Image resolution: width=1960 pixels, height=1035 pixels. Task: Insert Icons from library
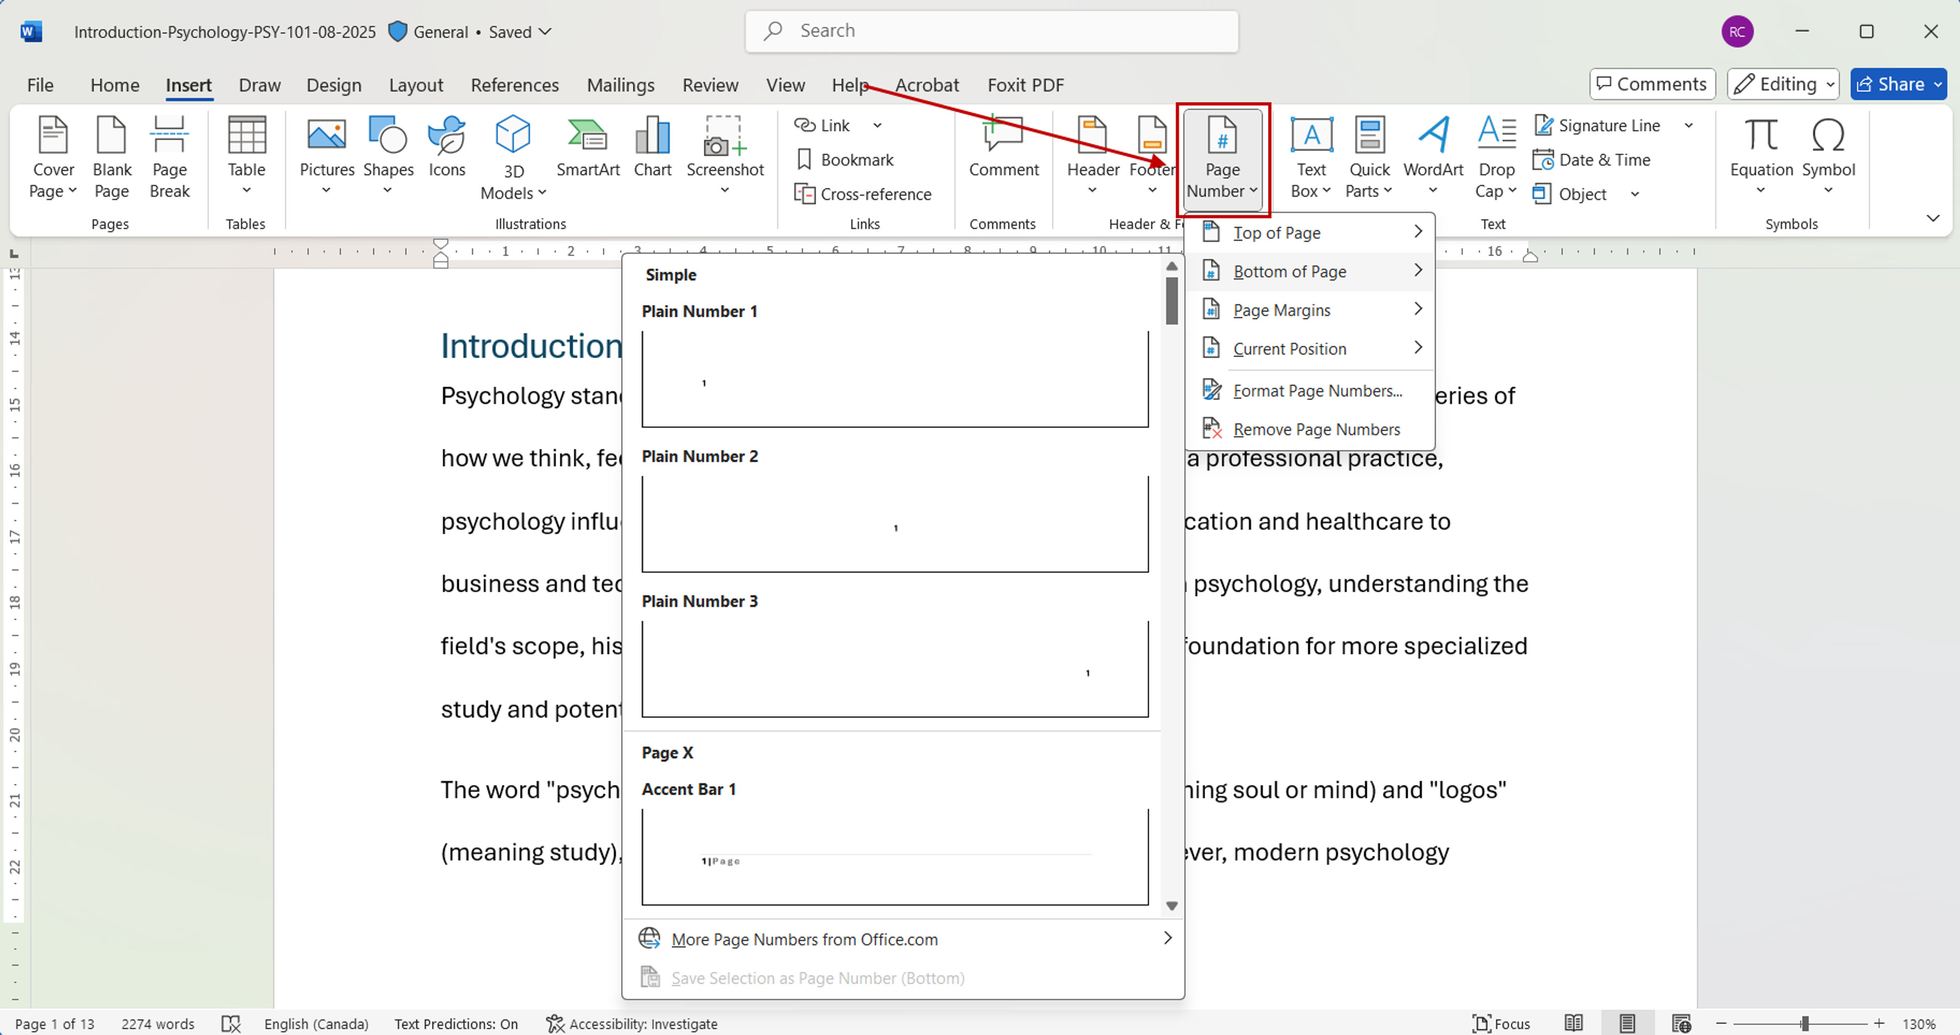pyautogui.click(x=447, y=148)
